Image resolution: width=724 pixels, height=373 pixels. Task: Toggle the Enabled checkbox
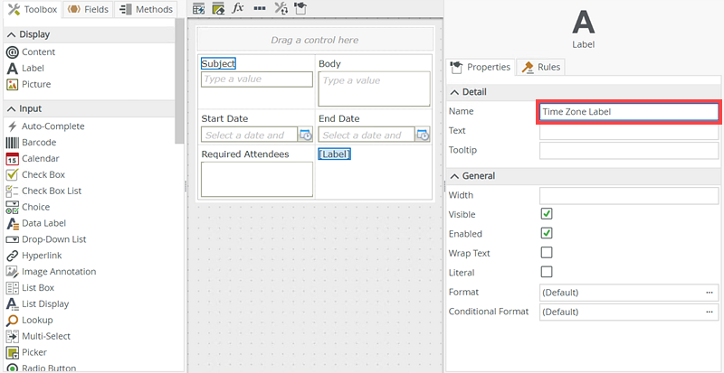coord(547,234)
